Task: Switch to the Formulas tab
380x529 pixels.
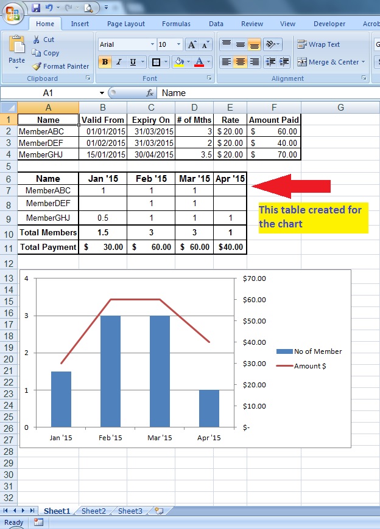Action: click(176, 24)
